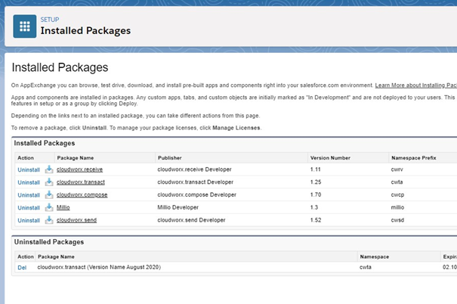This screenshot has width=457, height=304.
Task: Open Learn More about Installing Packages link
Action: (x=416, y=85)
